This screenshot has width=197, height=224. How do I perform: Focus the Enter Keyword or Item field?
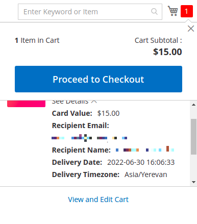coord(90,12)
